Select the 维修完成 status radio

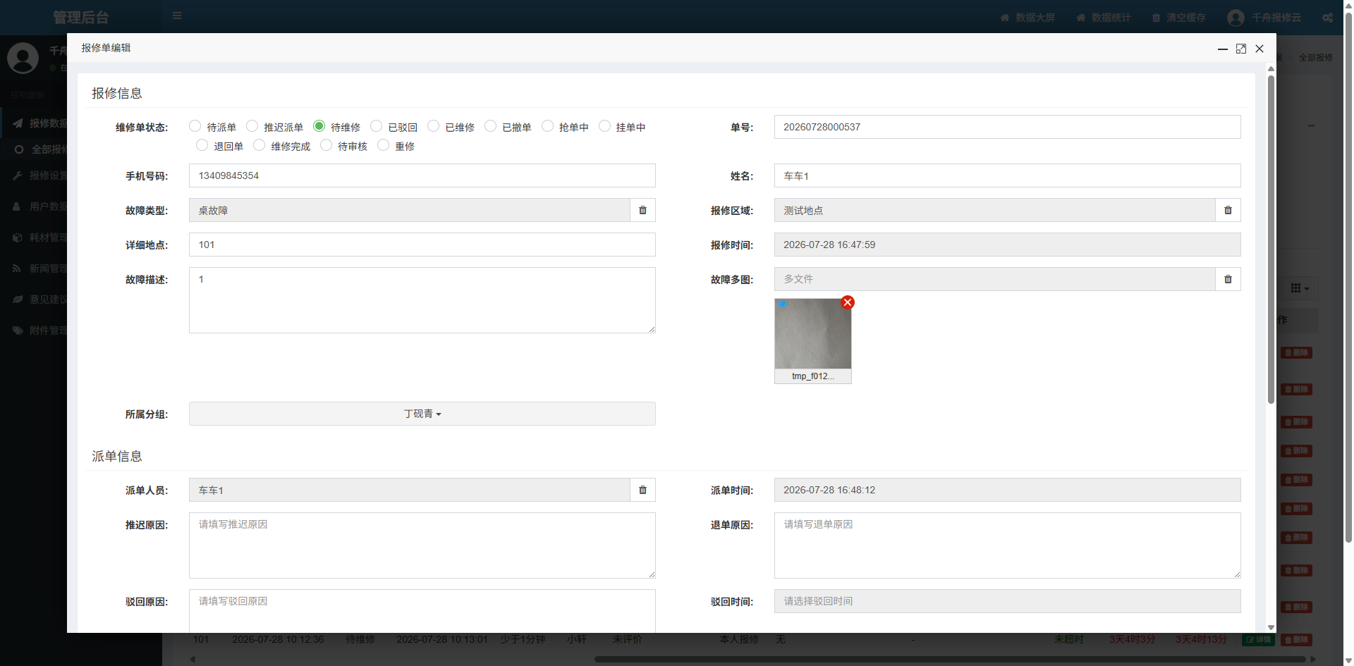[260, 145]
